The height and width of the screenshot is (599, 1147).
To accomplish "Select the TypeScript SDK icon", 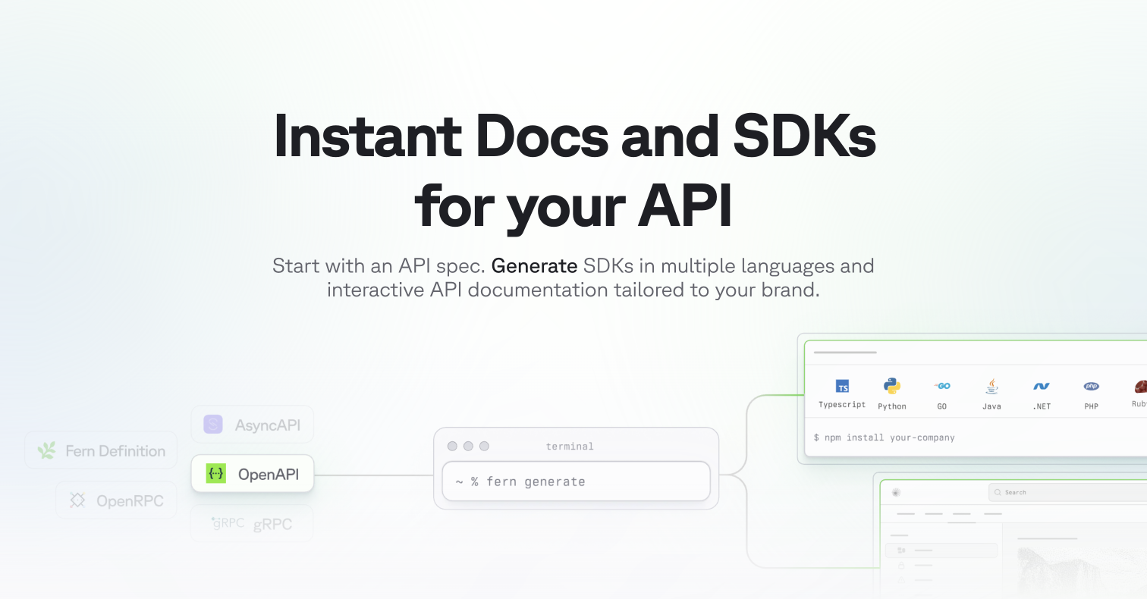I will pos(842,387).
